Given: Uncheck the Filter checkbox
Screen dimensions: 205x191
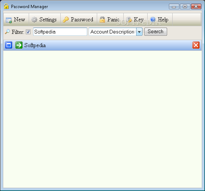Looking at the screenshot, I should point(28,32).
